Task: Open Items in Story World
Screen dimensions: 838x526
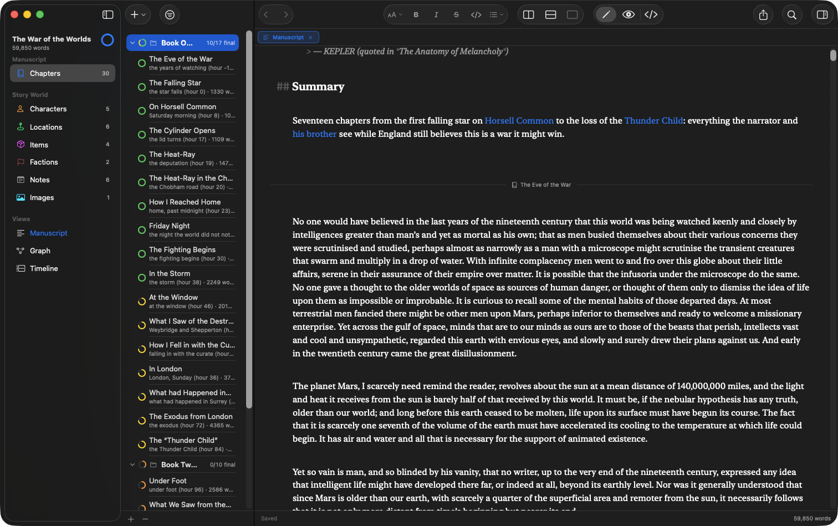Action: coord(63,145)
